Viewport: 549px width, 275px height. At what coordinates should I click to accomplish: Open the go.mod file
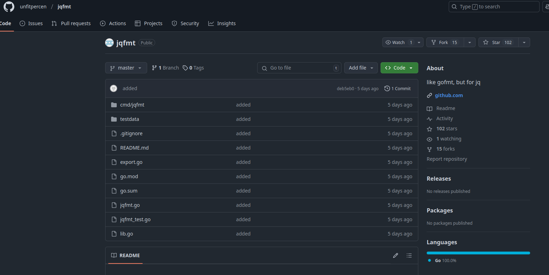[x=129, y=176]
